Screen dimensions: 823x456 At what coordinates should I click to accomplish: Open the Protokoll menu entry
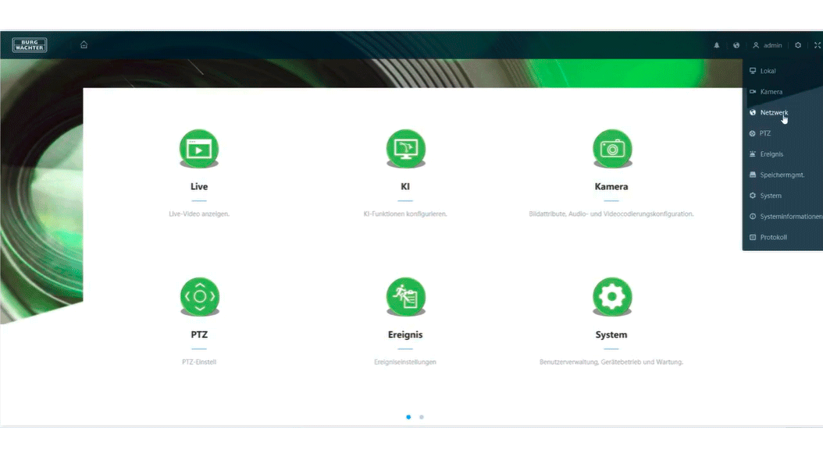click(773, 237)
